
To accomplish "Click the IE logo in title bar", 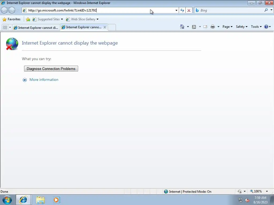I will pos(3,3).
